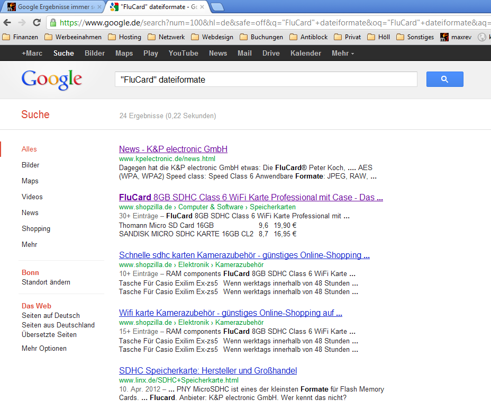Click the browser forward arrow
Screen dimensions: 491x408
pyautogui.click(x=22, y=23)
